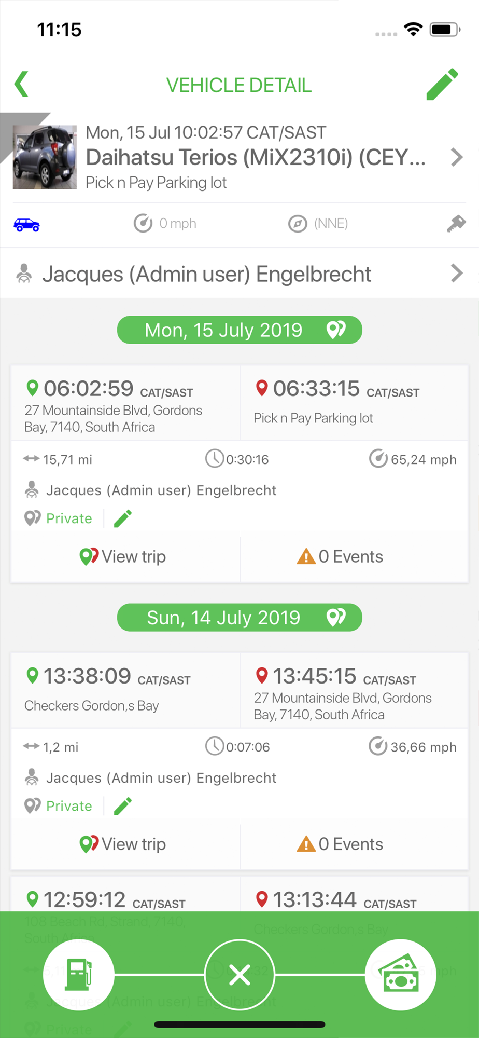Open Daihatsu Terios details chevron

(x=456, y=157)
